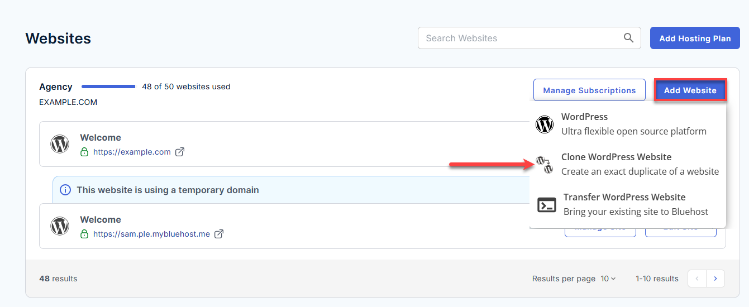The width and height of the screenshot is (749, 307).
Task: Open the https://example.com link
Action: pos(132,152)
